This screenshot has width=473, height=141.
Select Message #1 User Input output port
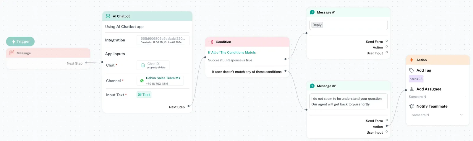click(x=387, y=52)
